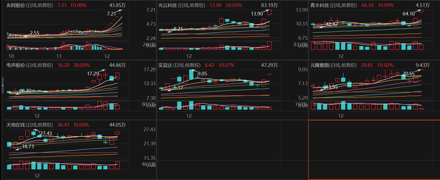Click the 青木科技 chart title label

coord(333,5)
